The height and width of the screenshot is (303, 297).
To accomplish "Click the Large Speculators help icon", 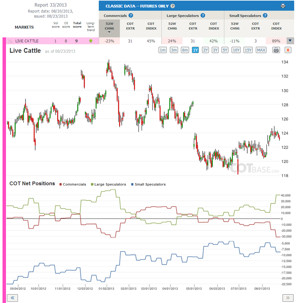I will [x=203, y=15].
